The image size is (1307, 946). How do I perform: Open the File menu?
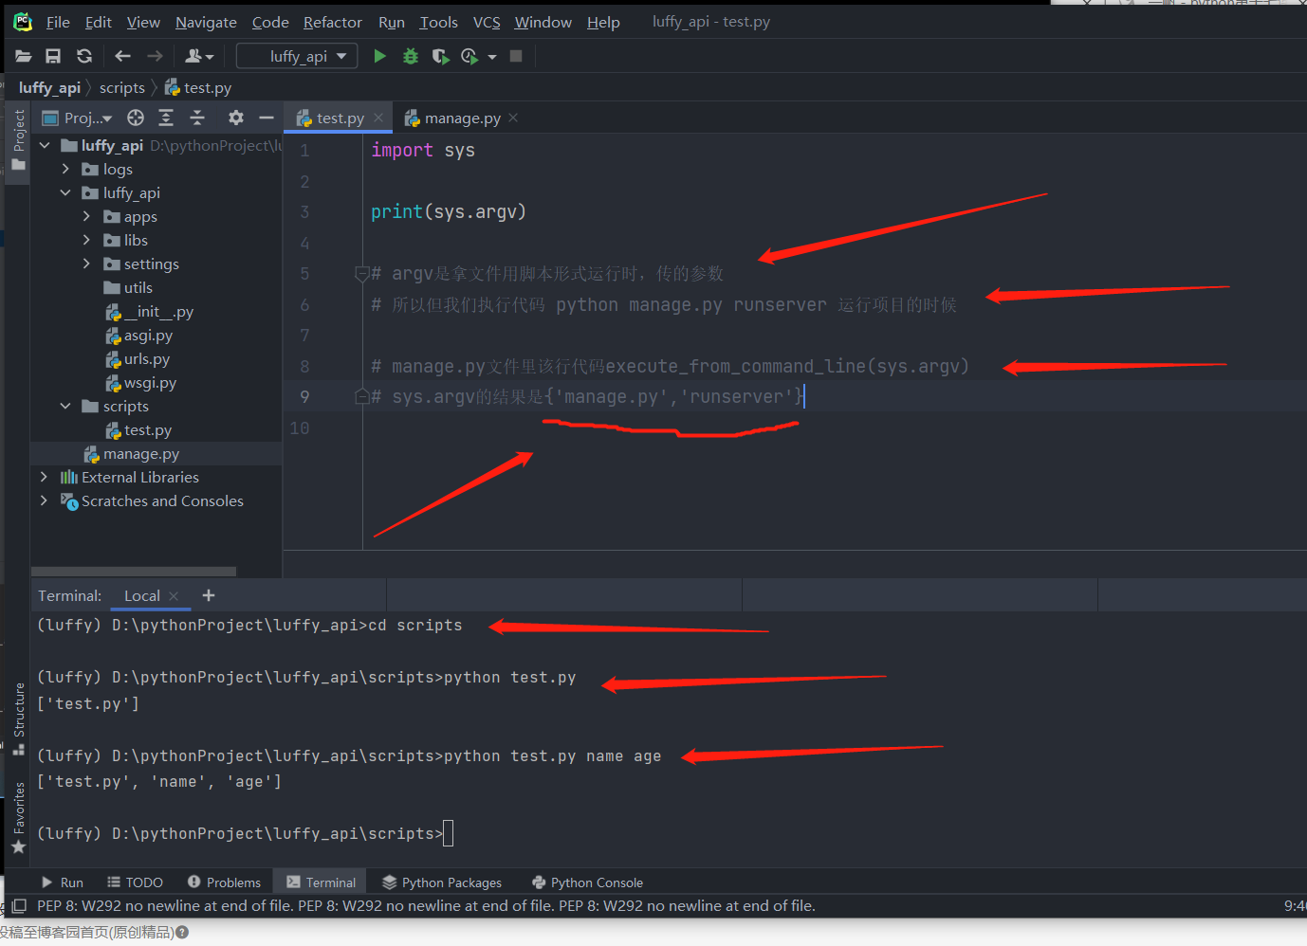point(58,22)
